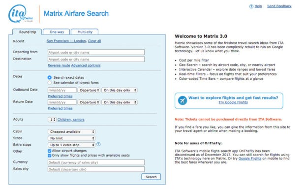The height and width of the screenshot is (191, 305).
Task: Click the Outbound Date input field
Action: (62, 90)
